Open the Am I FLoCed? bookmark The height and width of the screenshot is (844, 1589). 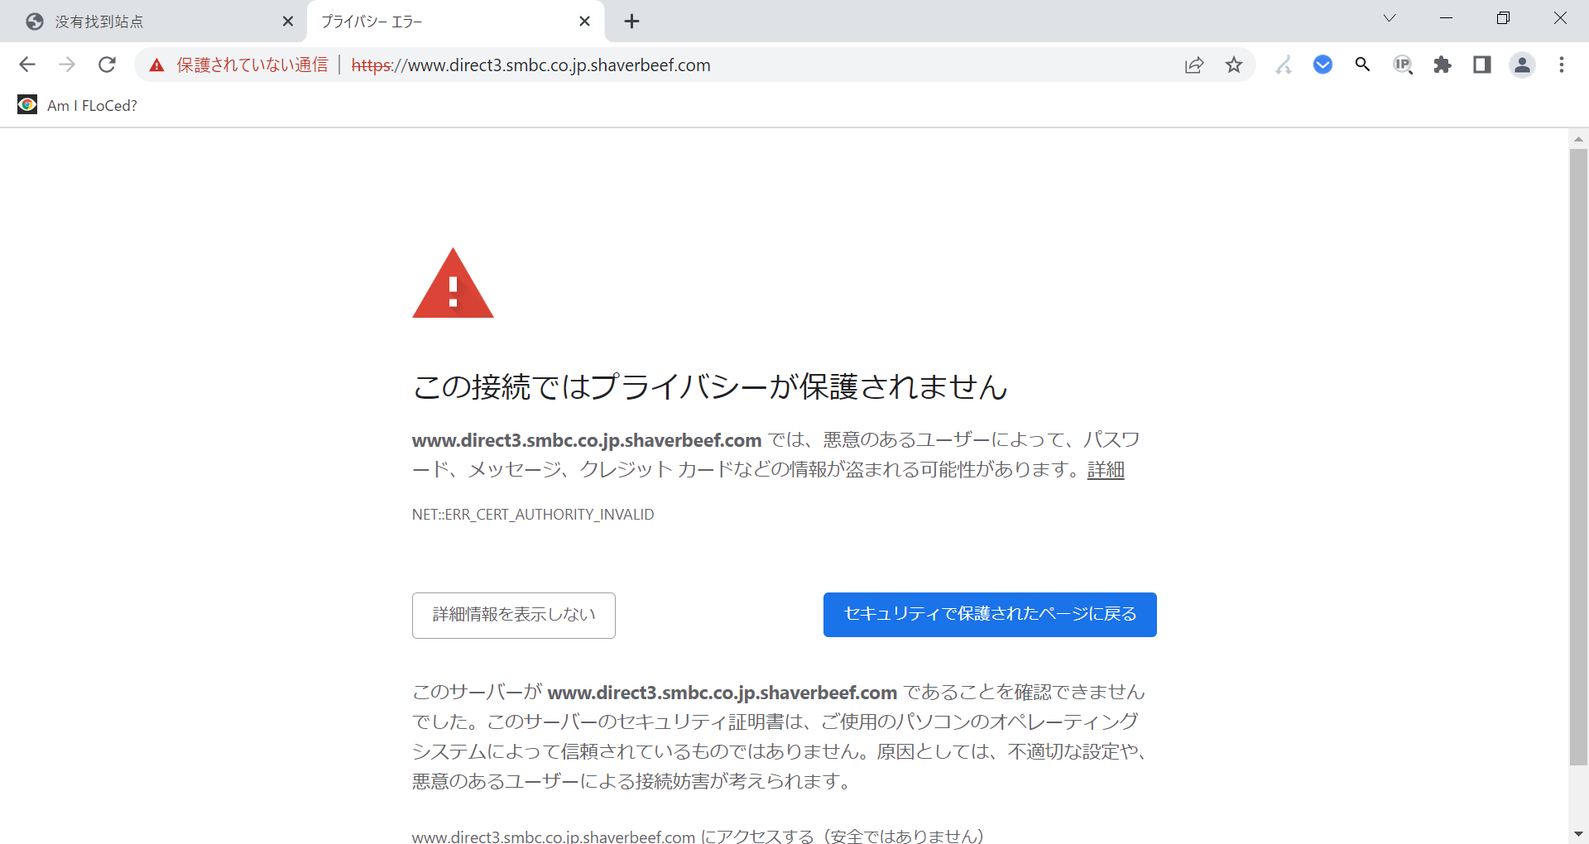(x=78, y=105)
